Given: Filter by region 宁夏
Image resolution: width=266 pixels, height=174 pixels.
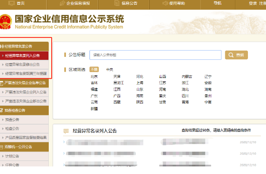Looking at the screenshot, I should point(208,102).
